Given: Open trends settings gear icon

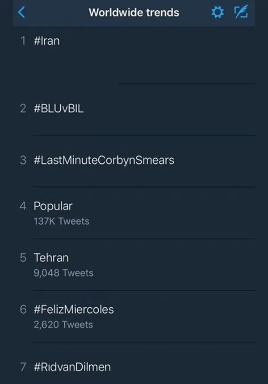Looking at the screenshot, I should [x=218, y=12].
